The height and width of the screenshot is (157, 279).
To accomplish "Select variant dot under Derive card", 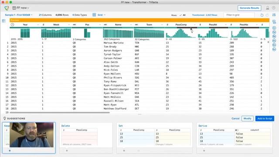I will pyautogui.click(x=204, y=150).
